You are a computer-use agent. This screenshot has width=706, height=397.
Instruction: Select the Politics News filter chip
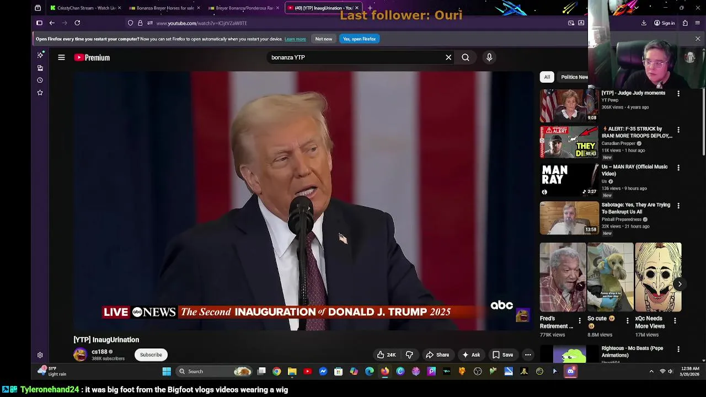pyautogui.click(x=573, y=77)
